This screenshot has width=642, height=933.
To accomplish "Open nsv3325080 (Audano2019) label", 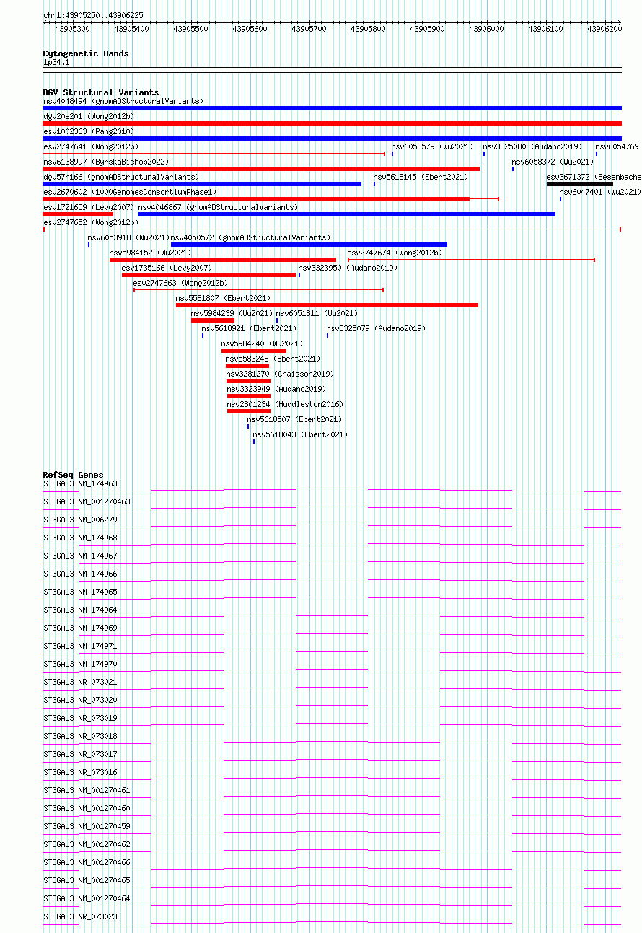I will tap(533, 146).
